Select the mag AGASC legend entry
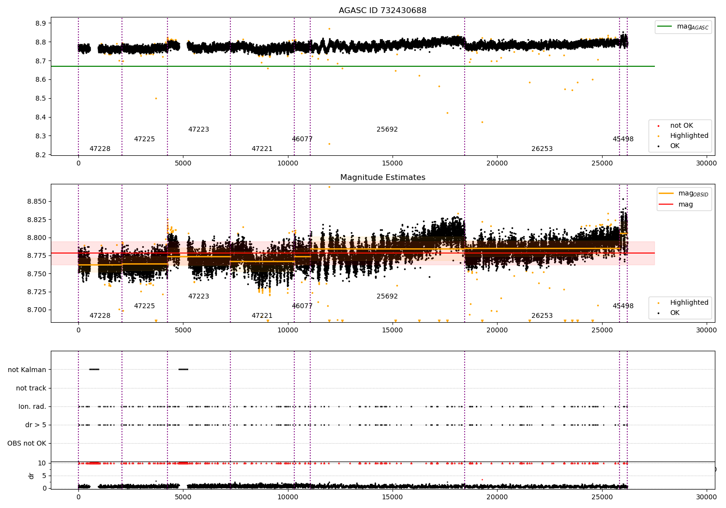 click(684, 27)
